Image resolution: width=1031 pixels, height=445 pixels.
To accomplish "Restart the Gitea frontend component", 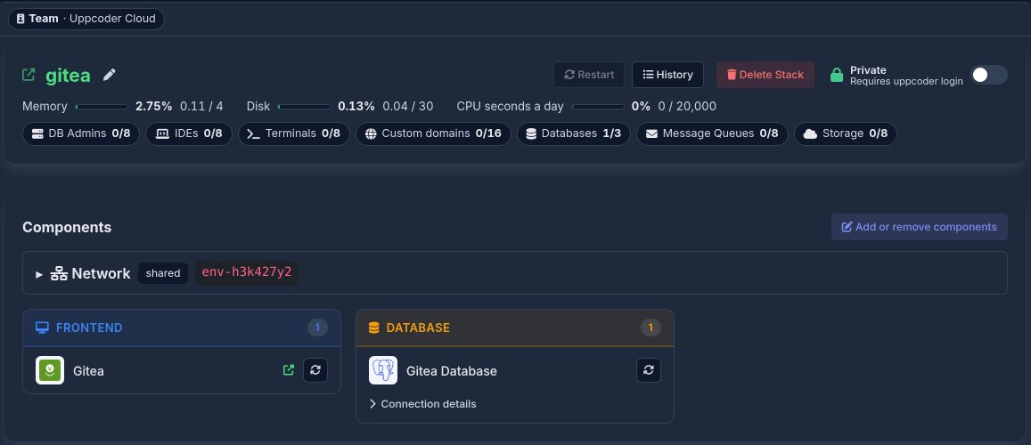I will [x=315, y=370].
